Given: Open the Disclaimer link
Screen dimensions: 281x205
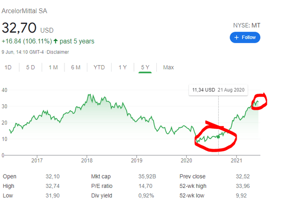Looking at the screenshot, I should [x=58, y=52].
